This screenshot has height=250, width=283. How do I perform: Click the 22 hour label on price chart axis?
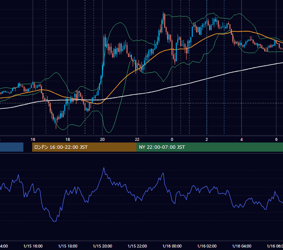[137, 140]
